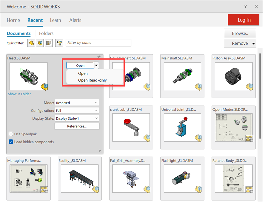Click assembly icon on Countershaft card
The image size is (263, 202).
147,87
